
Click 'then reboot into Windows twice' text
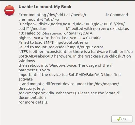(x=66, y=65)
